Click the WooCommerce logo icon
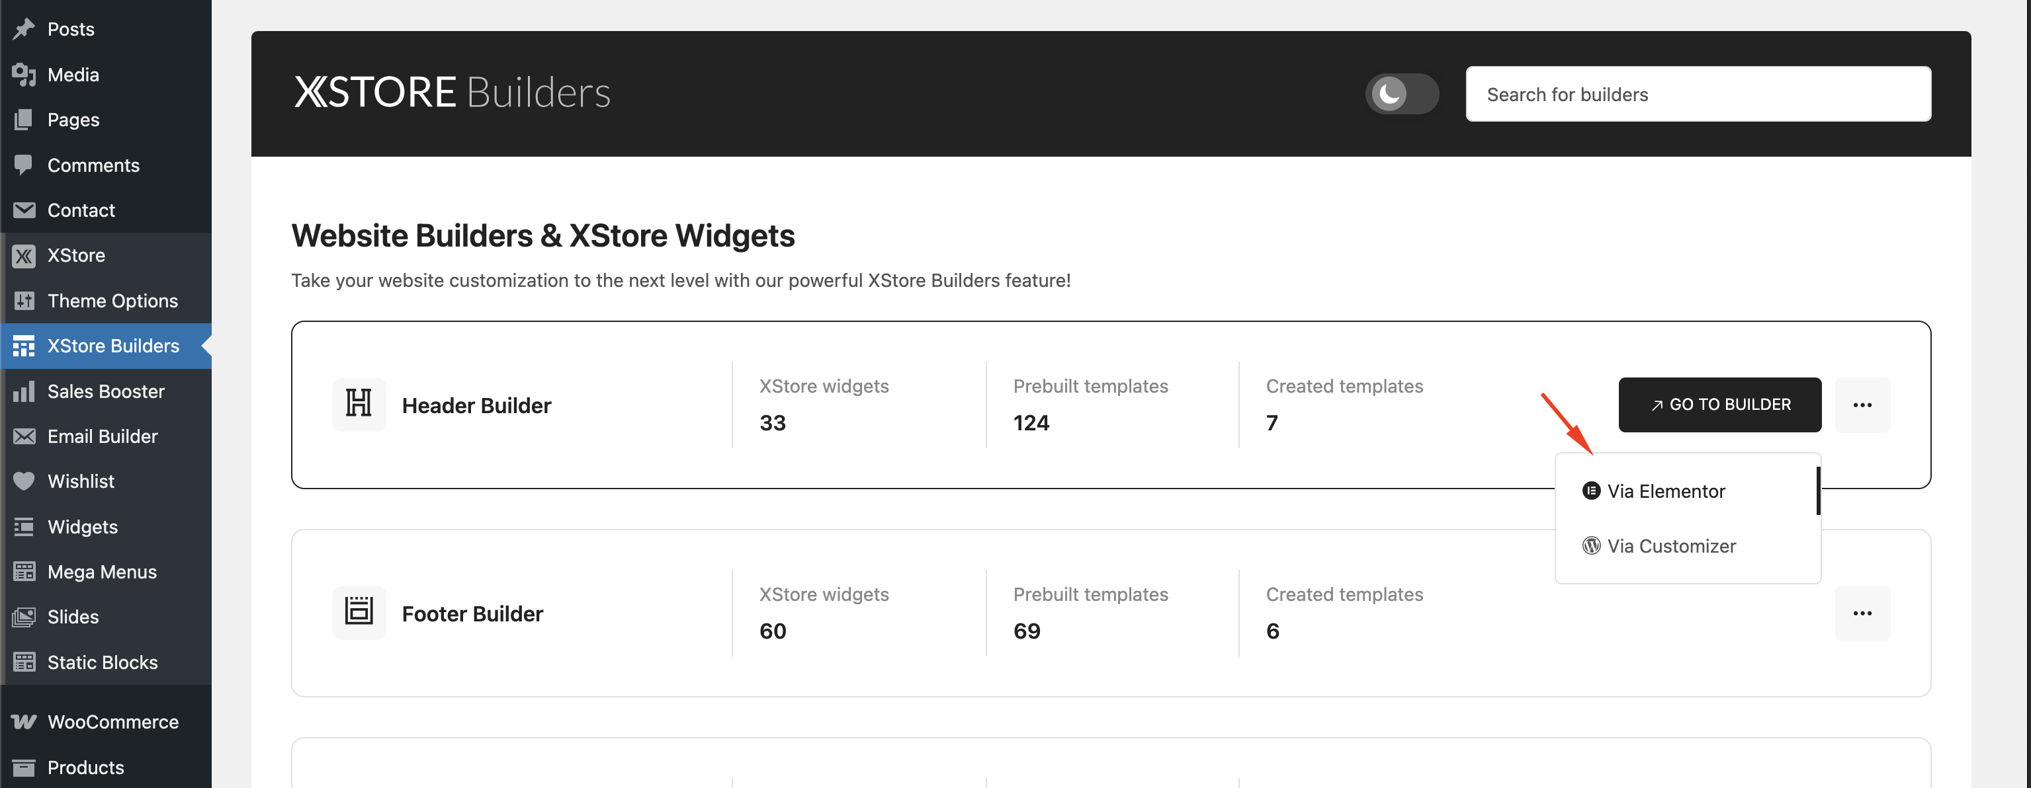 click(24, 722)
